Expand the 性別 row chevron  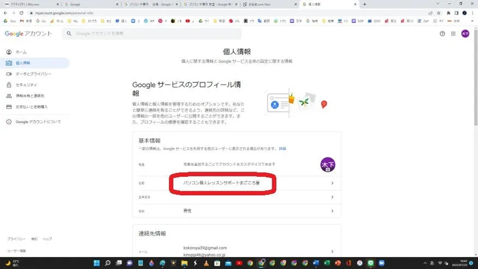point(332,211)
